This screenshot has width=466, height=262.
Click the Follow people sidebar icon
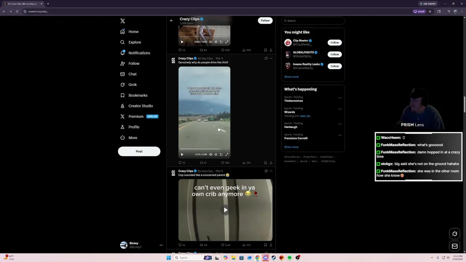(x=123, y=63)
